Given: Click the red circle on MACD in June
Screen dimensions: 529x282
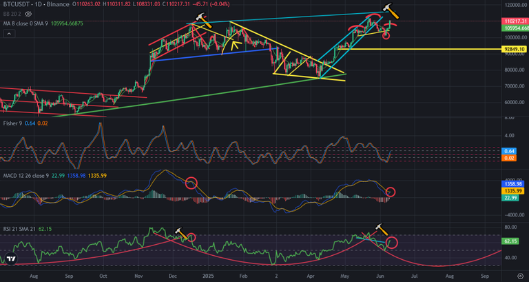Looking at the screenshot, I should 391,192.
